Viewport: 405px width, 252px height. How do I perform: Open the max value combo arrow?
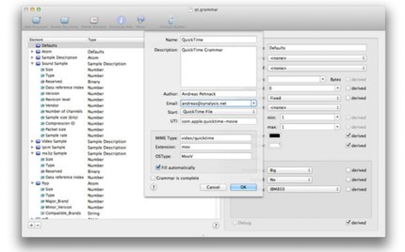pyautogui.click(x=337, y=127)
